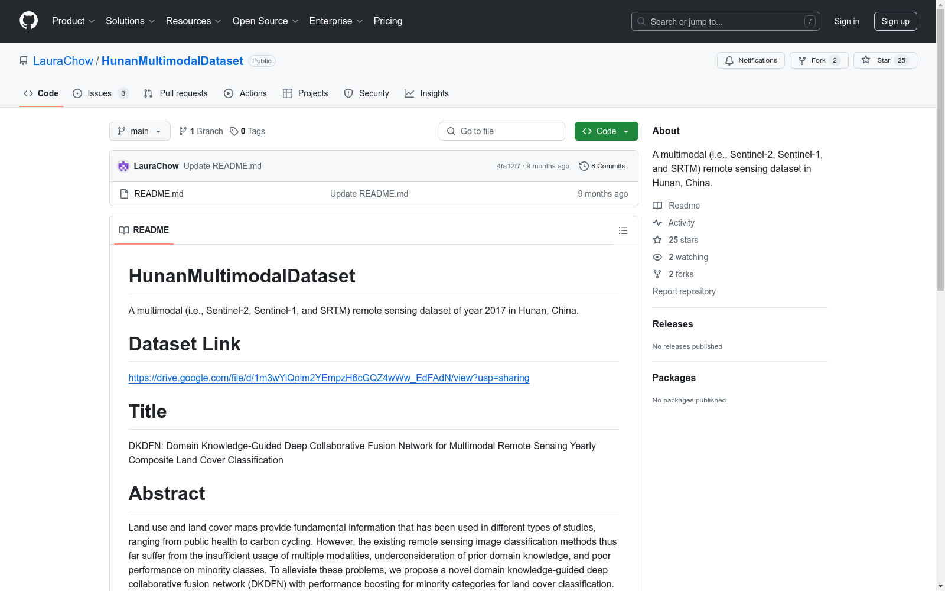945x591 pixels.
Task: Click the star icon beside 25 stars
Action: click(x=657, y=240)
